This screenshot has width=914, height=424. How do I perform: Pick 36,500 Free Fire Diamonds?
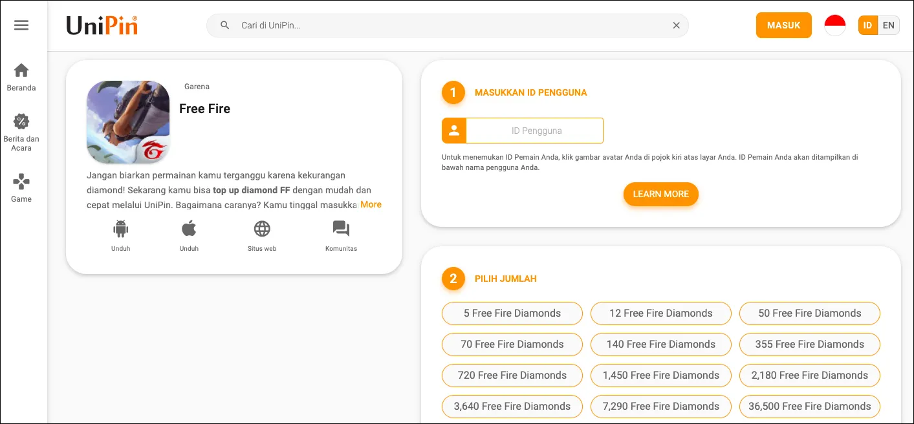click(x=809, y=406)
